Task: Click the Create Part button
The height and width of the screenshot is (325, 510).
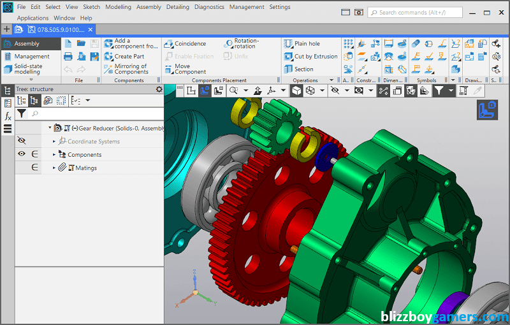Action: coord(129,57)
